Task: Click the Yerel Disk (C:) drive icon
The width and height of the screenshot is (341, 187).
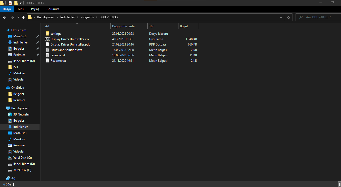Action: click(10, 158)
